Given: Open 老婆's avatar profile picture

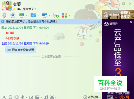Looking at the screenshot, I should pyautogui.click(x=7, y=6).
